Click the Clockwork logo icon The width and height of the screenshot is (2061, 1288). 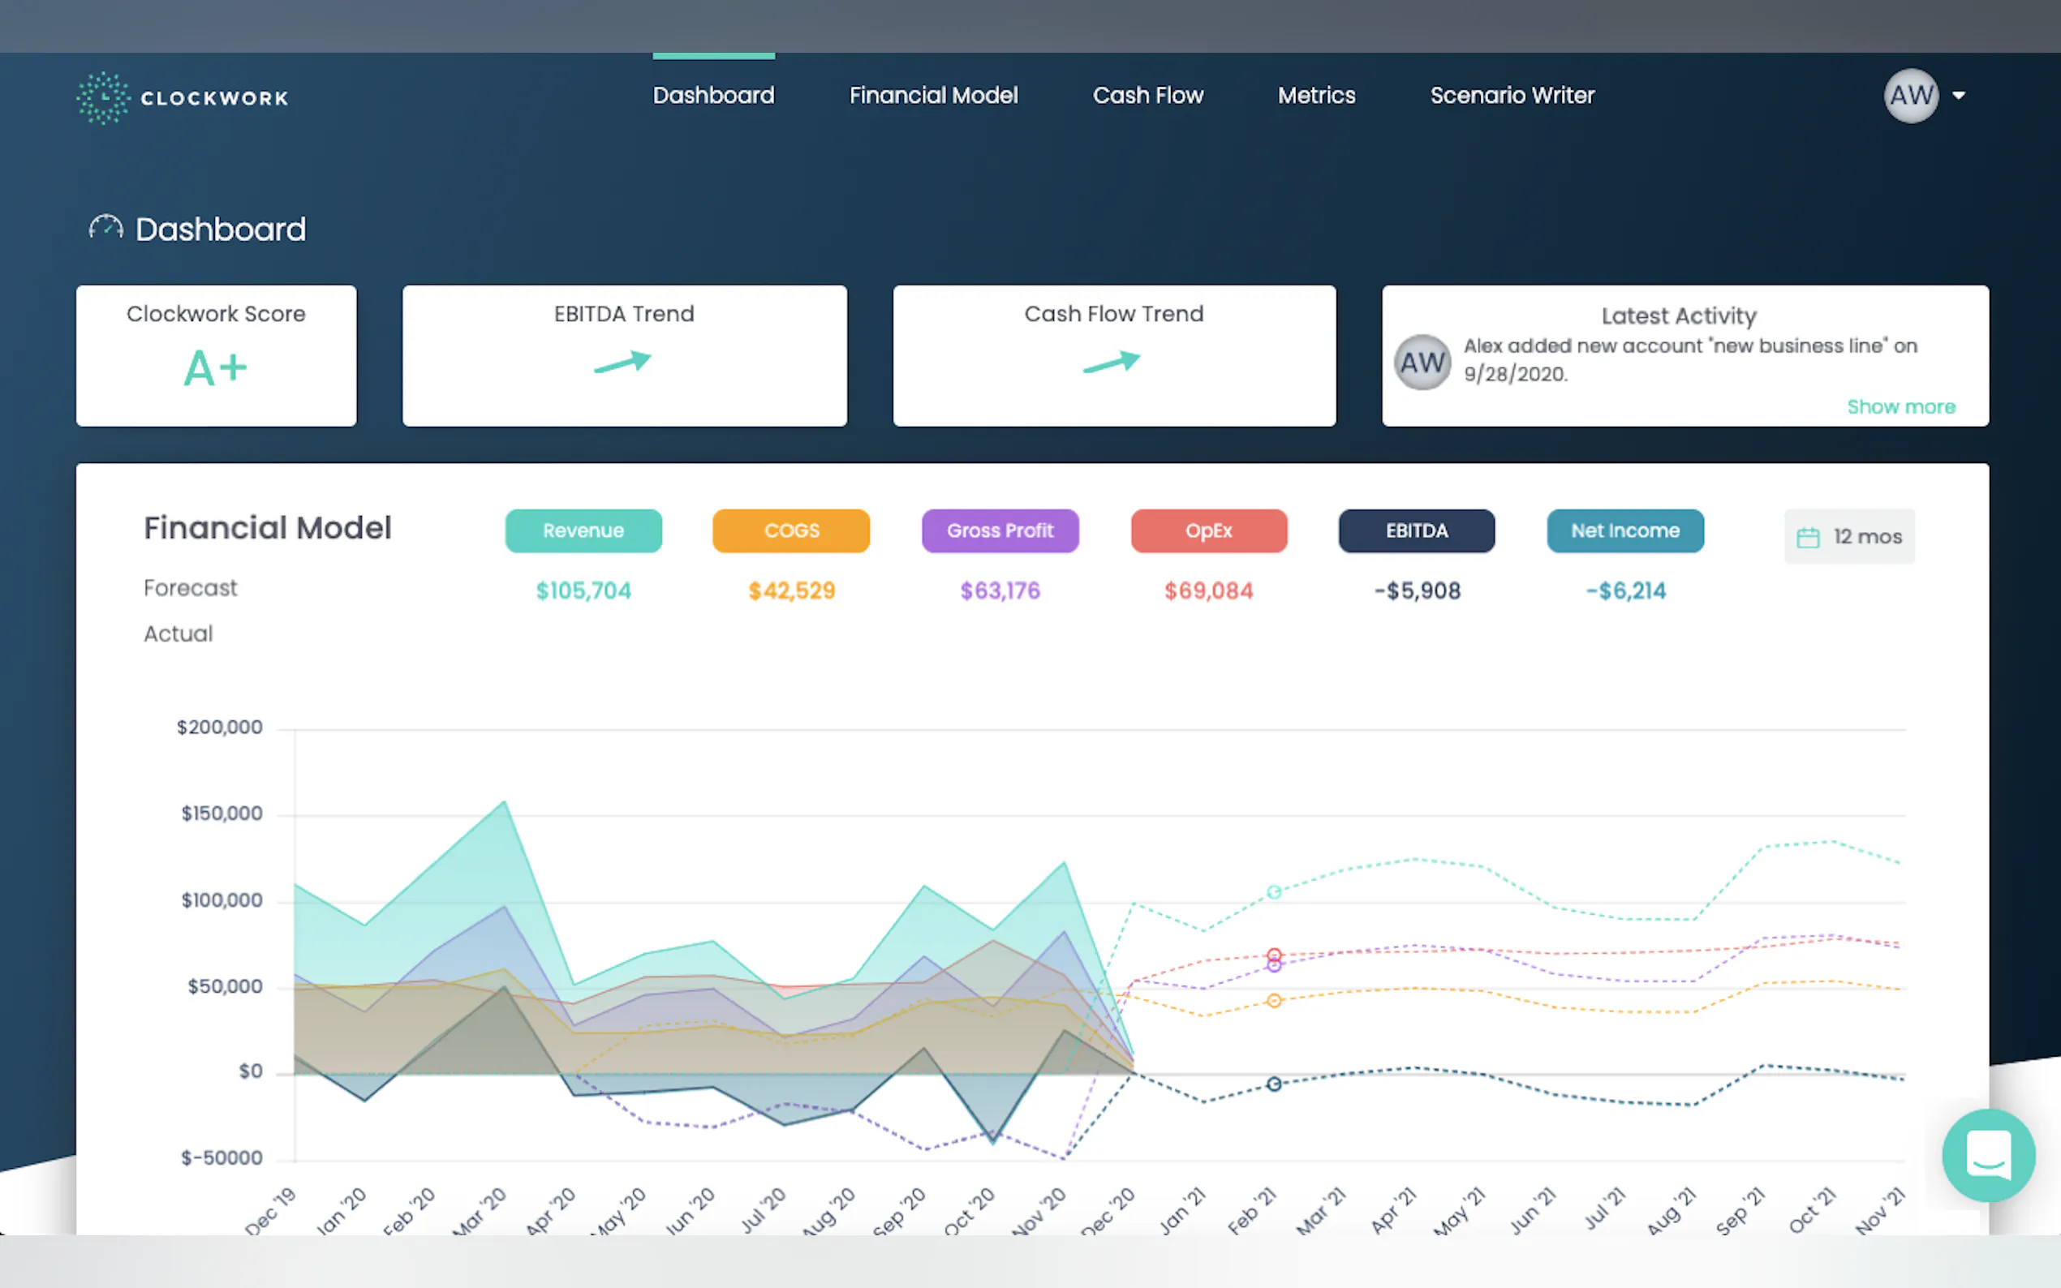pyautogui.click(x=103, y=97)
